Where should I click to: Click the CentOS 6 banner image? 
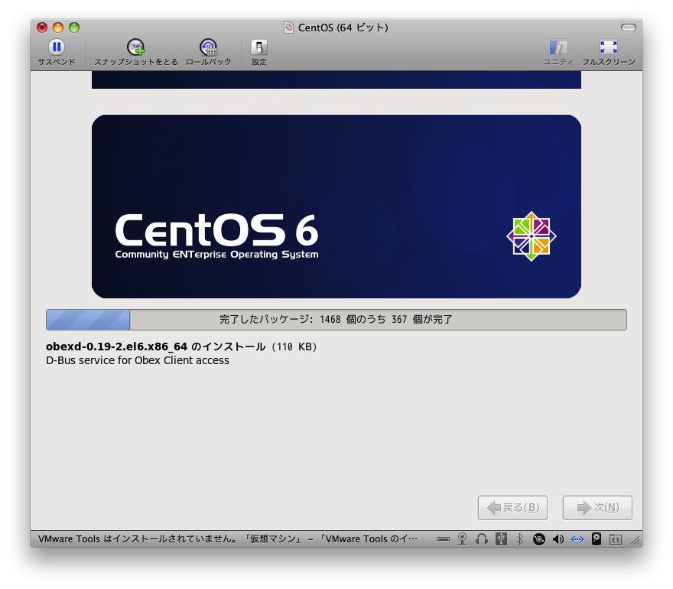click(x=336, y=207)
